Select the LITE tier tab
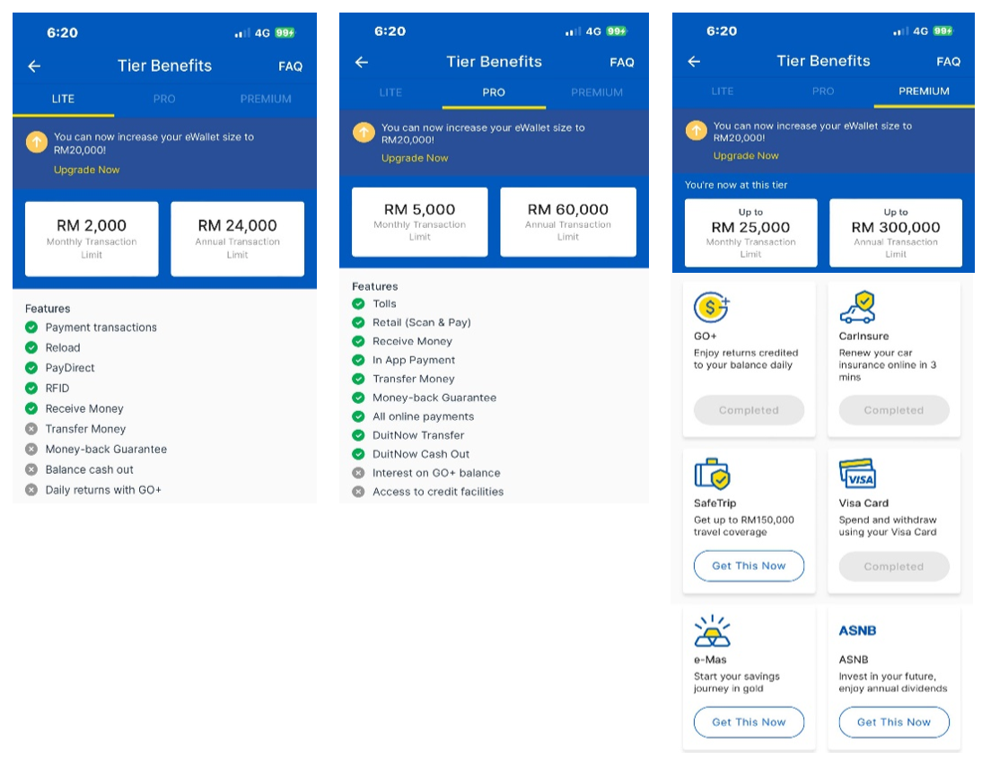This screenshot has height=761, width=982. pos(64,99)
